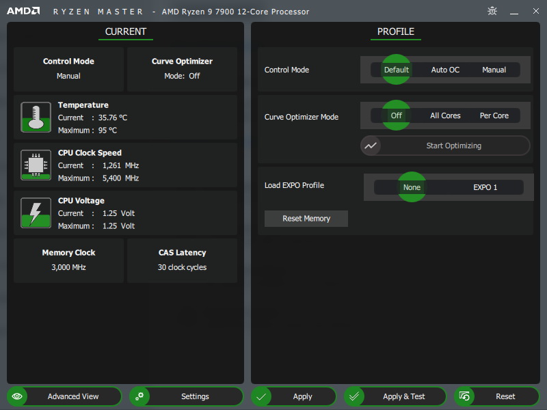The width and height of the screenshot is (547, 410).
Task: Reset the profile with Reset button
Action: (497, 396)
